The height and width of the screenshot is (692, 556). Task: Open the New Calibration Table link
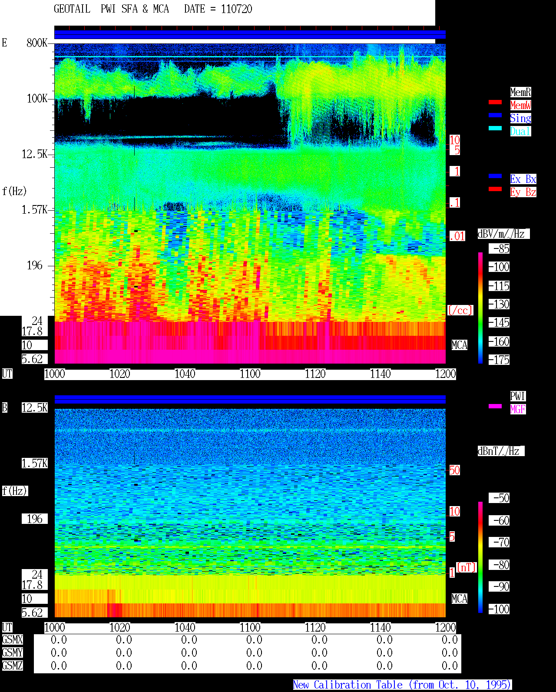(402, 685)
